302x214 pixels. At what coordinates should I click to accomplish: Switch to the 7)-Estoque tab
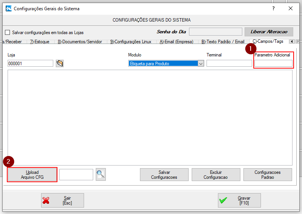click(x=40, y=42)
